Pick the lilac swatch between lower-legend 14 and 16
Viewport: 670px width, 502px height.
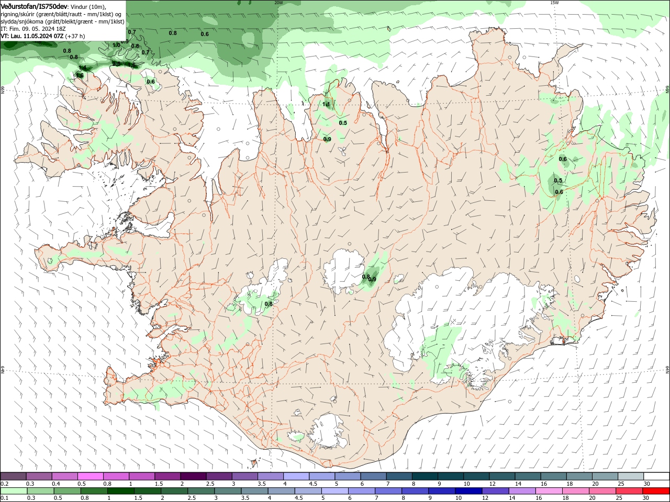click(x=522, y=491)
